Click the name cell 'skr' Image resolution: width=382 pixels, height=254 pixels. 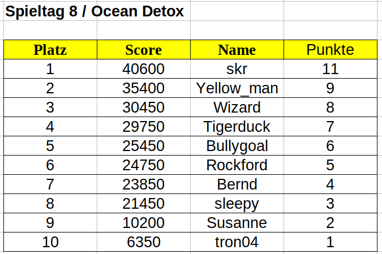coord(237,69)
